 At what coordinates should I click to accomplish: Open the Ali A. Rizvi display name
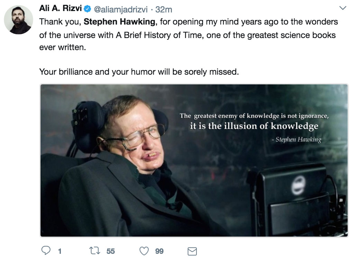(x=61, y=9)
